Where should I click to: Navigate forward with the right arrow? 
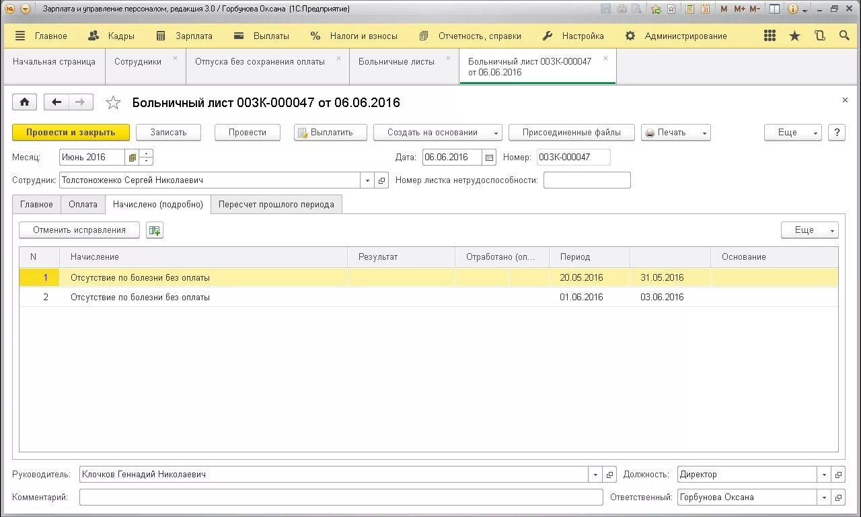click(x=81, y=102)
